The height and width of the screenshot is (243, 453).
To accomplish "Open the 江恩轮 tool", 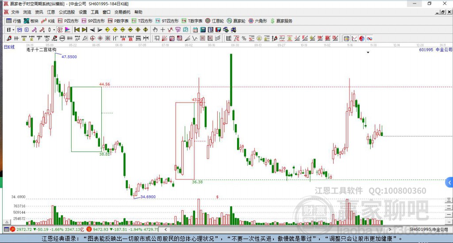I will coord(215,21).
